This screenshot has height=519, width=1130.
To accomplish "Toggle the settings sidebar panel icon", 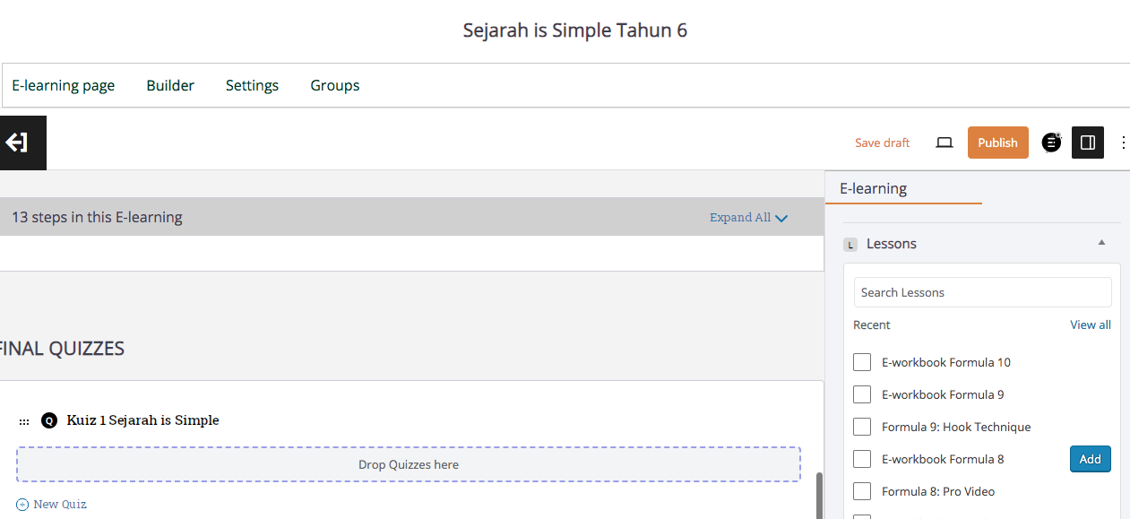I will click(x=1088, y=143).
